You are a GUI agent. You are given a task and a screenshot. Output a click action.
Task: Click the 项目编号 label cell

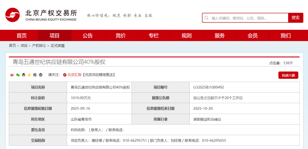point(161,87)
